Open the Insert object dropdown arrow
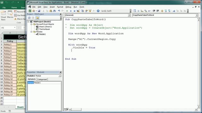The height and width of the screenshot is (113, 202). click(36, 11)
